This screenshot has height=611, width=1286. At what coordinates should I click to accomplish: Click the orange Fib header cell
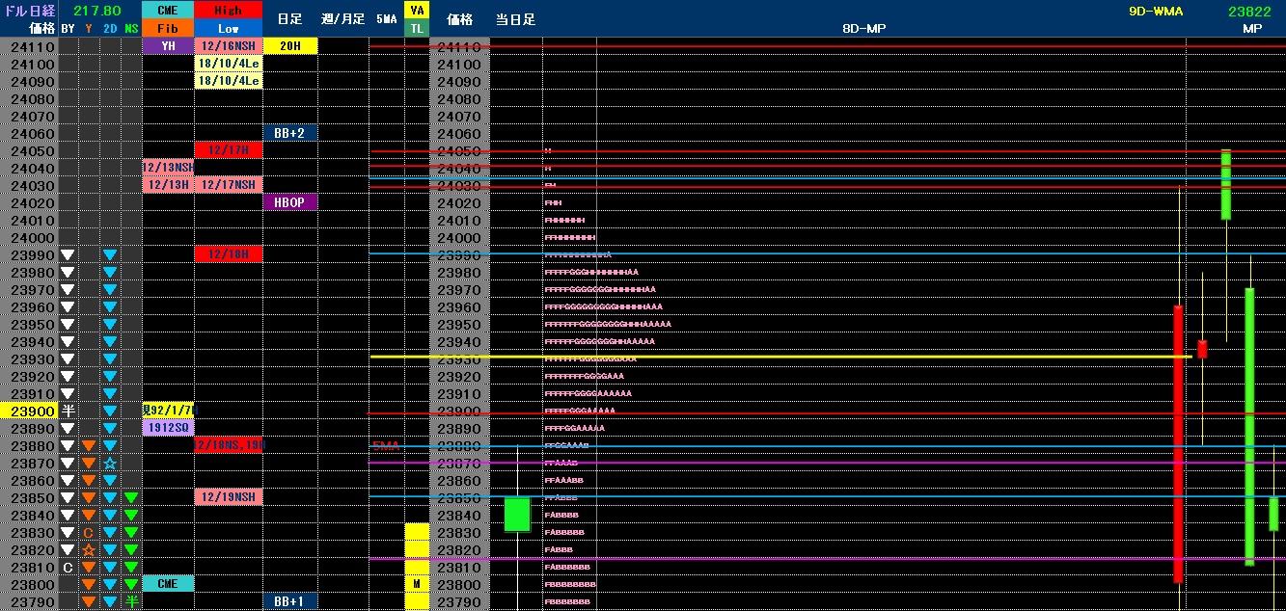[x=167, y=28]
